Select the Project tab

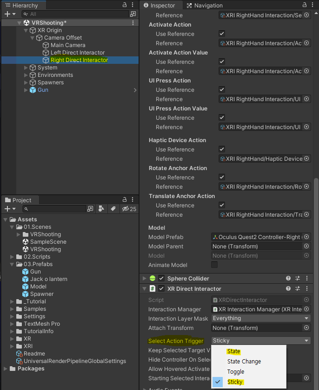coord(20,200)
